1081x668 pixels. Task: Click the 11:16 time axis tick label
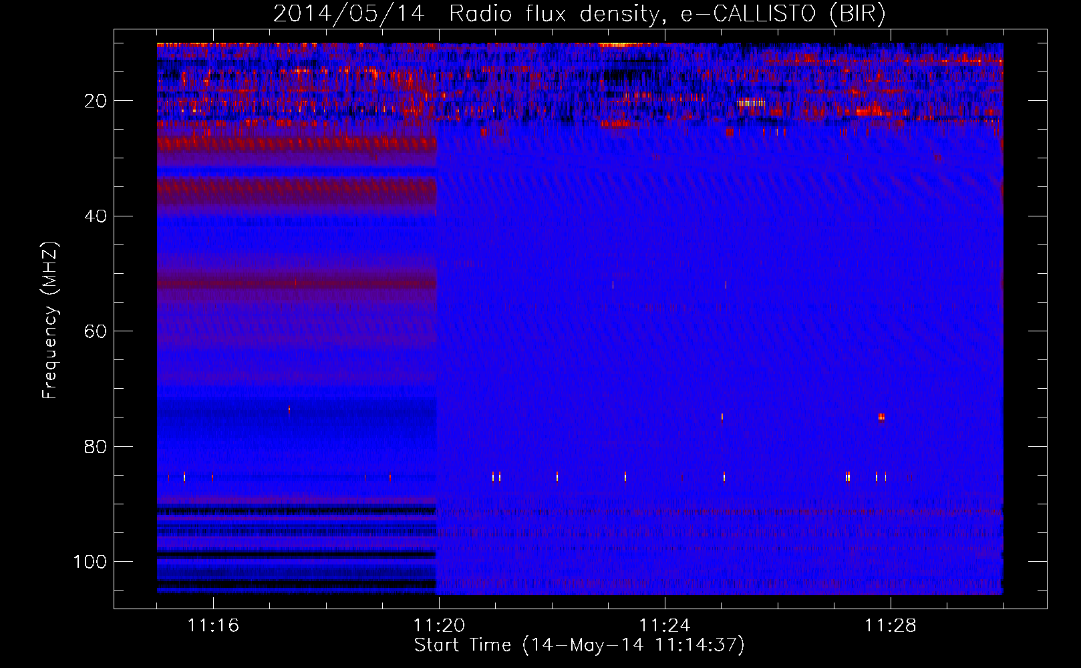tap(213, 626)
